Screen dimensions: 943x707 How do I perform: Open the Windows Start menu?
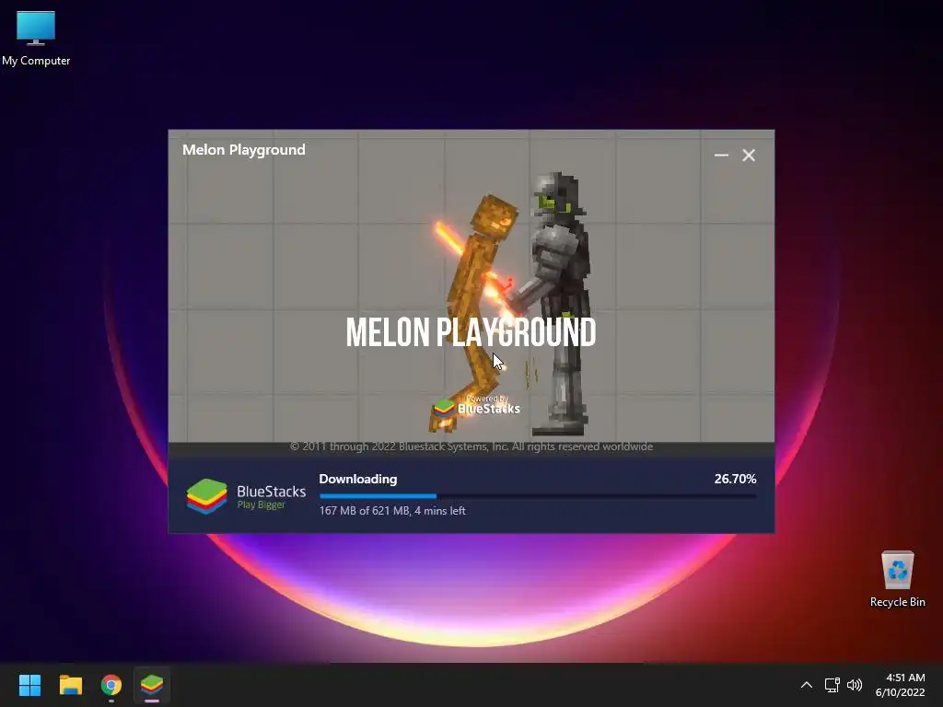29,685
